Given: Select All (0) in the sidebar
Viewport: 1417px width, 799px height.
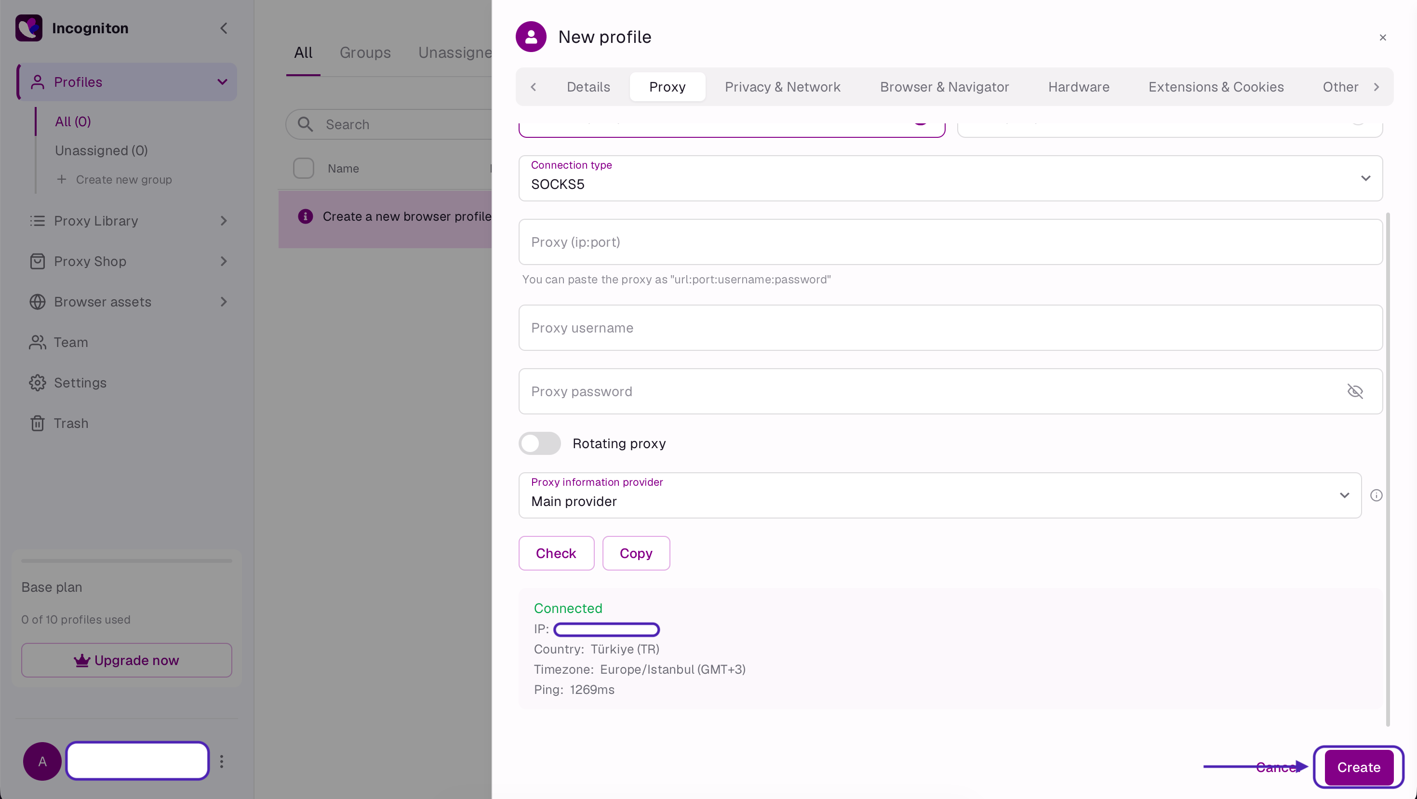Looking at the screenshot, I should click(x=73, y=121).
